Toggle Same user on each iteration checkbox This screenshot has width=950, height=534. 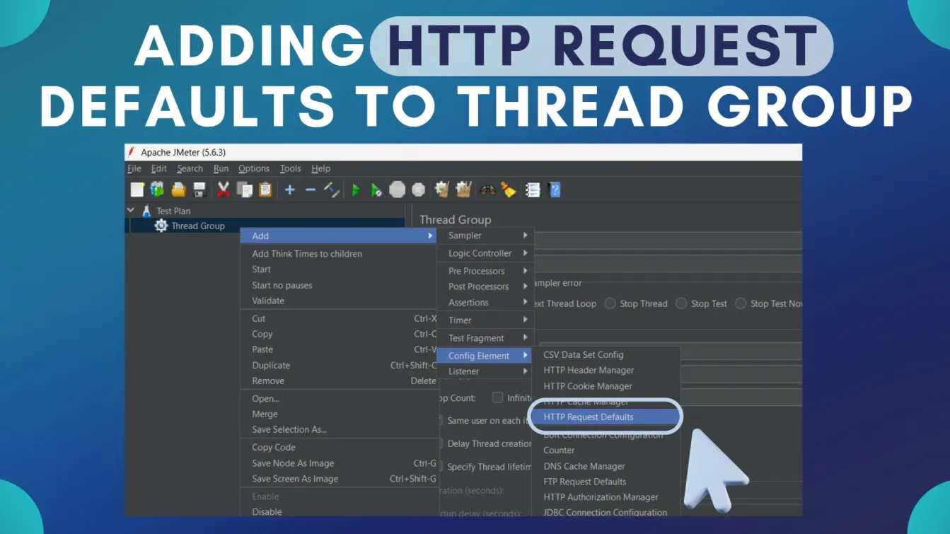439,420
